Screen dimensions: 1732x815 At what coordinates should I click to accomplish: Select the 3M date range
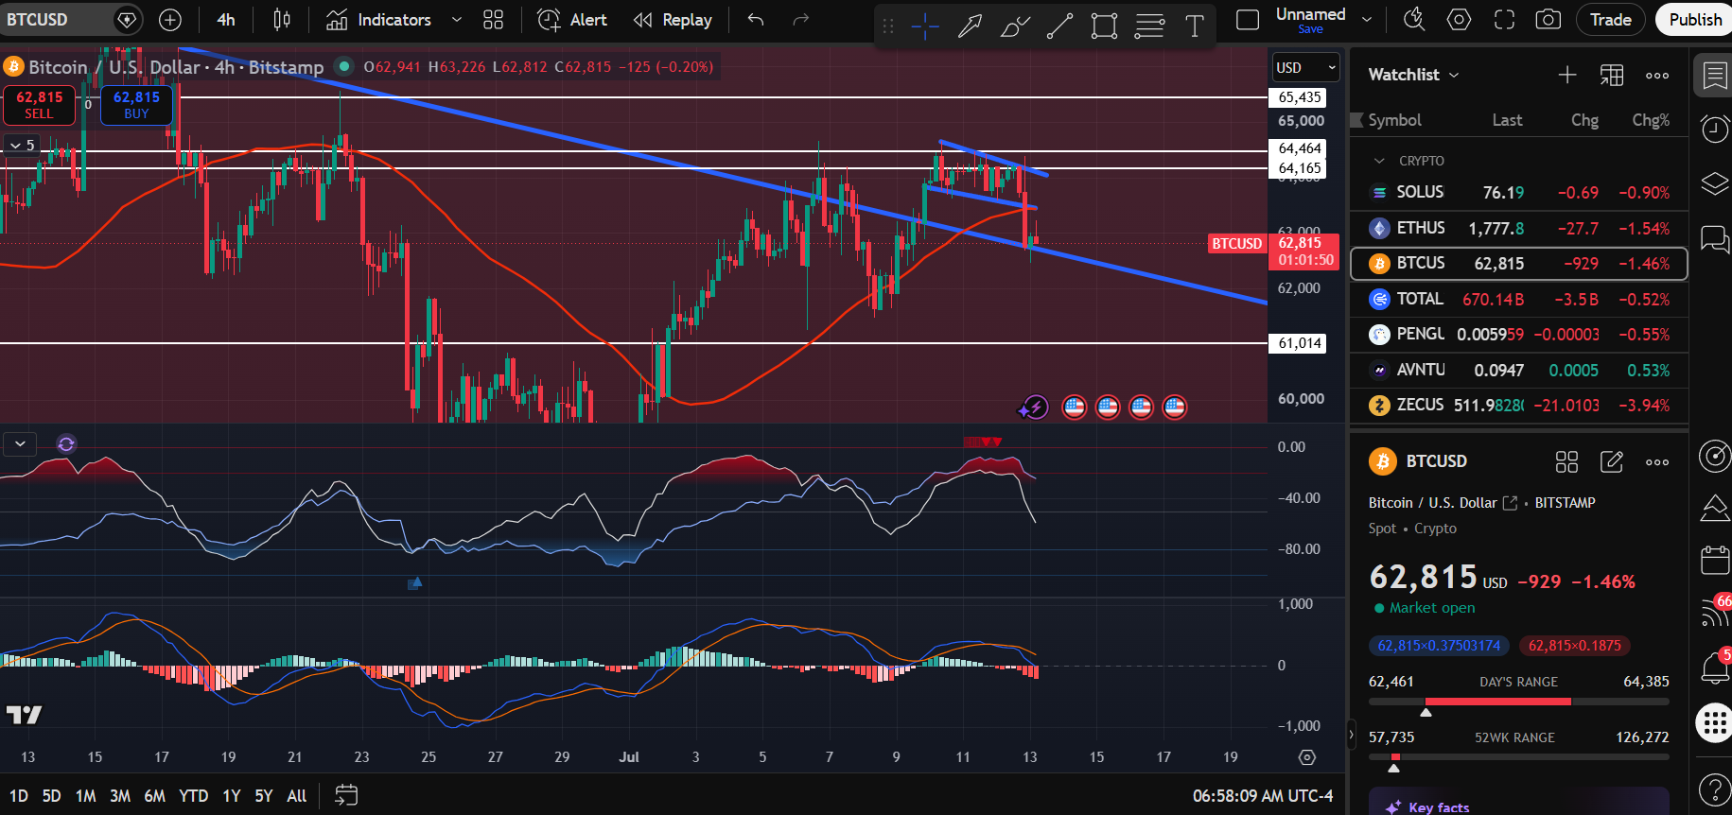pyautogui.click(x=120, y=796)
